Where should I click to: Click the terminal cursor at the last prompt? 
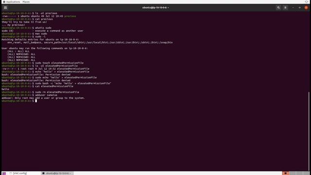click(x=36, y=101)
